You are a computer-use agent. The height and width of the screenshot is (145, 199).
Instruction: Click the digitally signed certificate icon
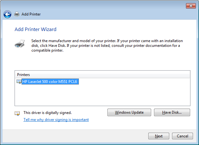[x=17, y=113]
